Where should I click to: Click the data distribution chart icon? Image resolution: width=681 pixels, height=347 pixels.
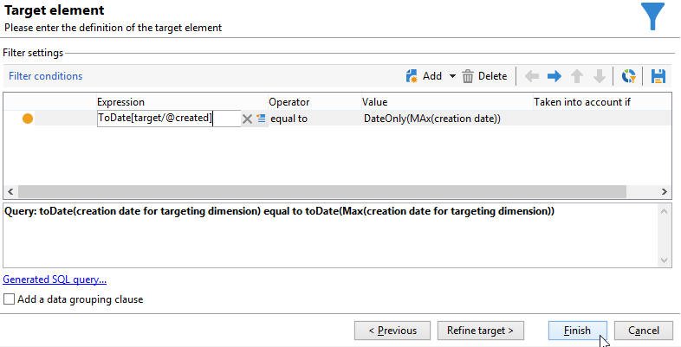click(x=630, y=76)
